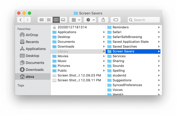Select Applications folder in the home column
The height and width of the screenshot is (115, 177).
pyautogui.click(x=78, y=32)
